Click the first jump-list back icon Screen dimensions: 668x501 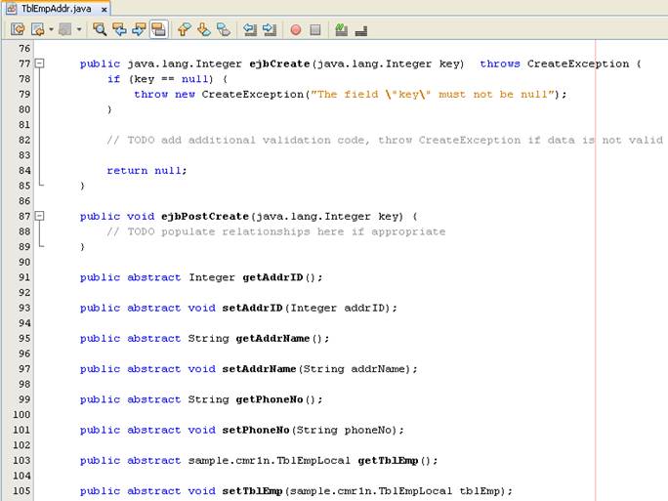click(18, 29)
